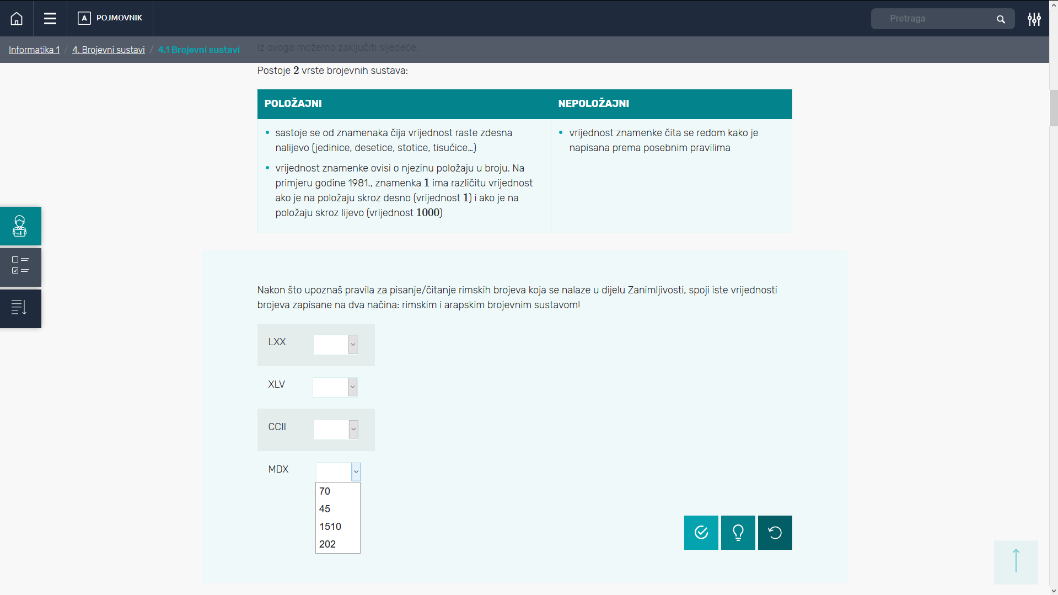The height and width of the screenshot is (595, 1058).
Task: Go to the home page icon
Action: (17, 19)
